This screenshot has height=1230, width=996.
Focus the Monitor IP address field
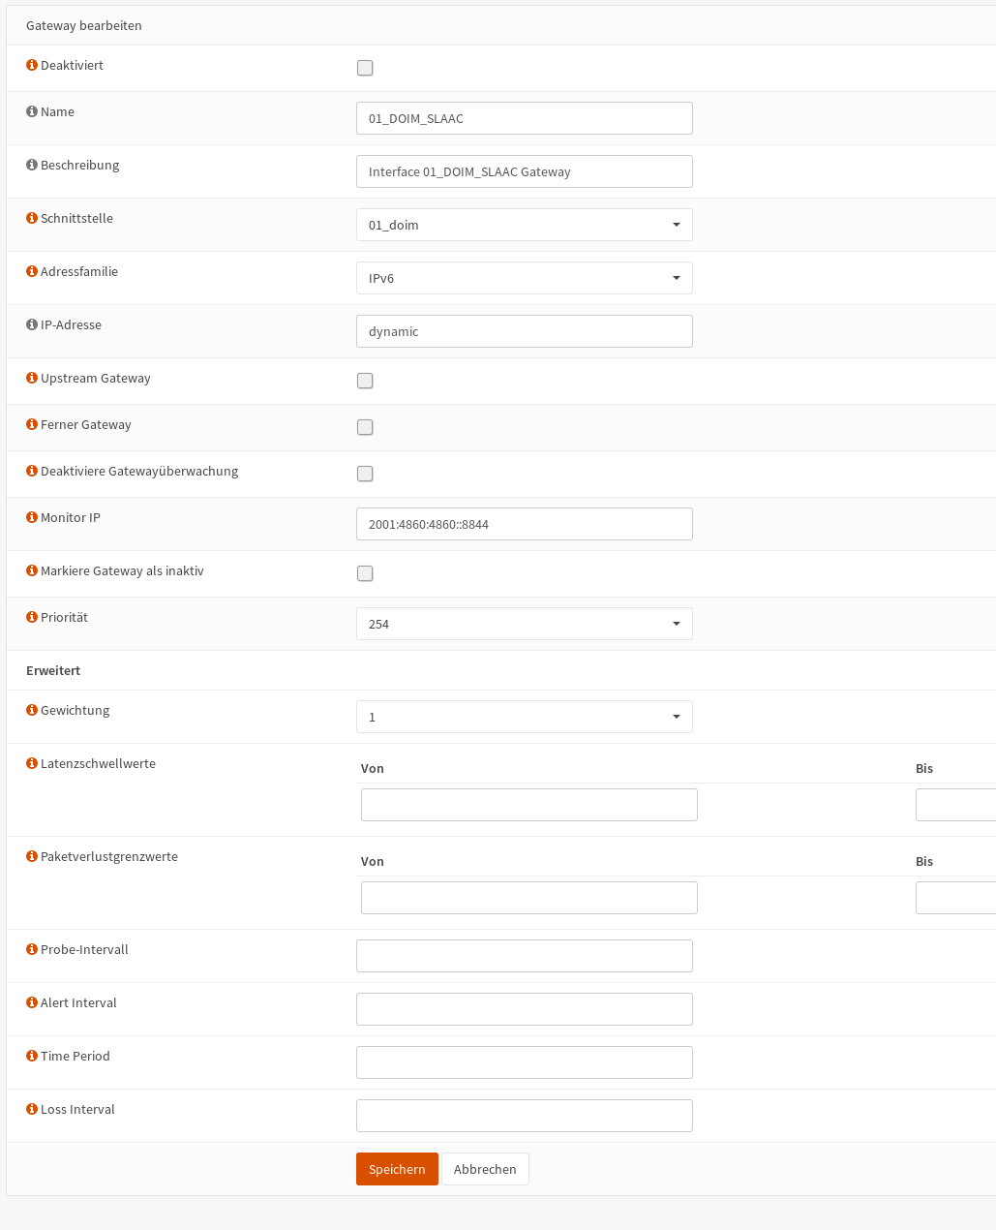(525, 524)
